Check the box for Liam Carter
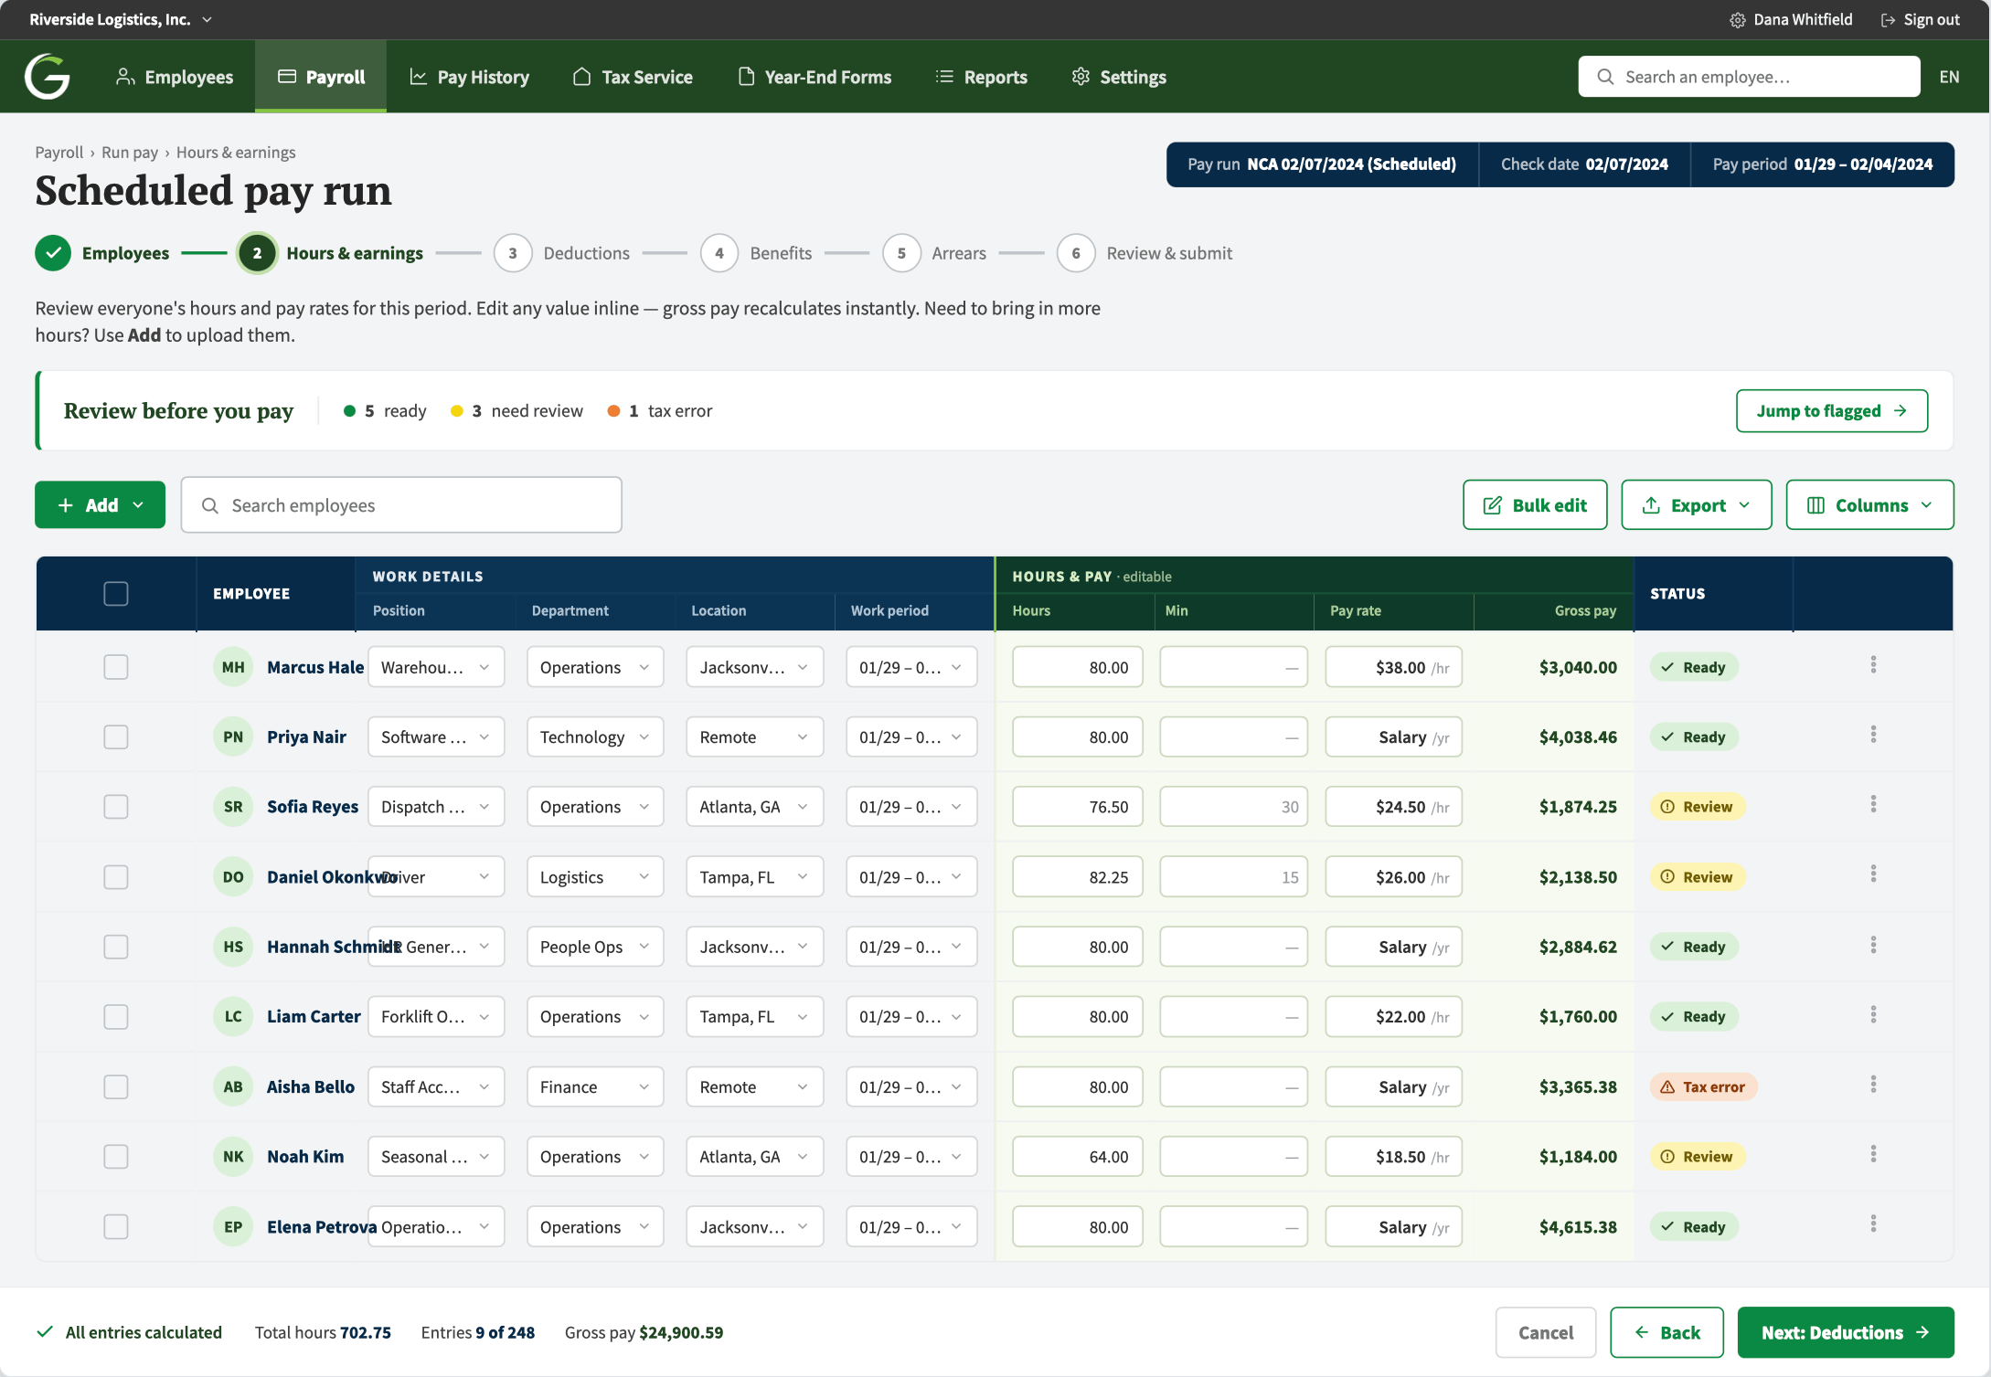This screenshot has height=1377, width=1991. 116,1017
